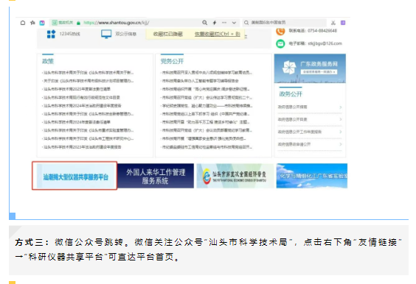Open first 政策 list item
This screenshot has height=284, width=416.
click(x=89, y=73)
